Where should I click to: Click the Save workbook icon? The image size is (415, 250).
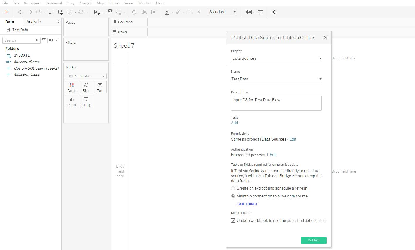[51, 12]
